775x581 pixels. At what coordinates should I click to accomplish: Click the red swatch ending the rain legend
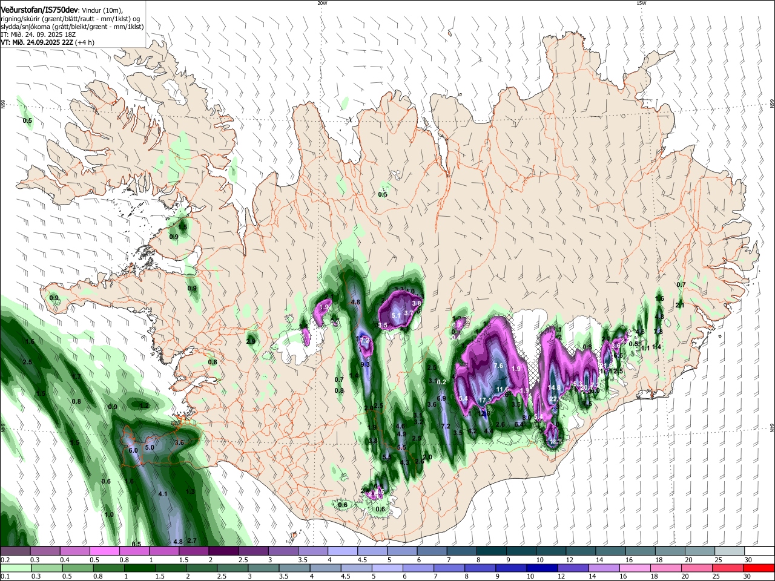tap(759, 568)
